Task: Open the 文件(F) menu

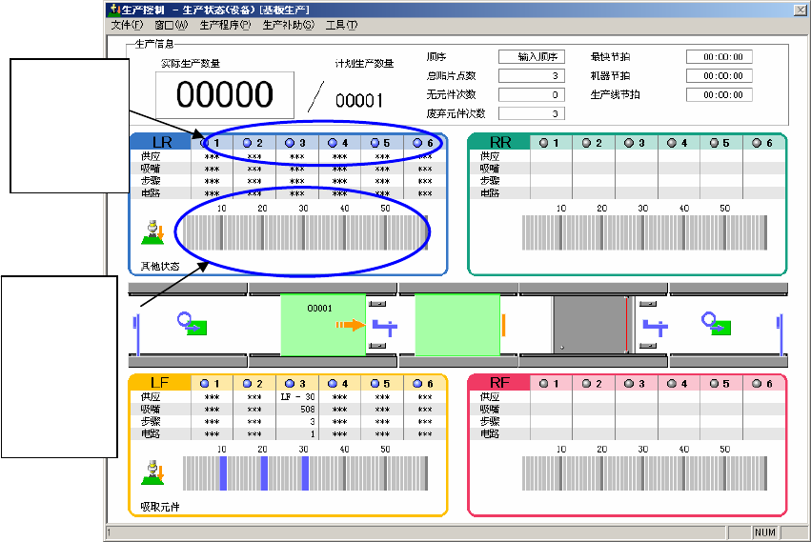Action: point(127,25)
